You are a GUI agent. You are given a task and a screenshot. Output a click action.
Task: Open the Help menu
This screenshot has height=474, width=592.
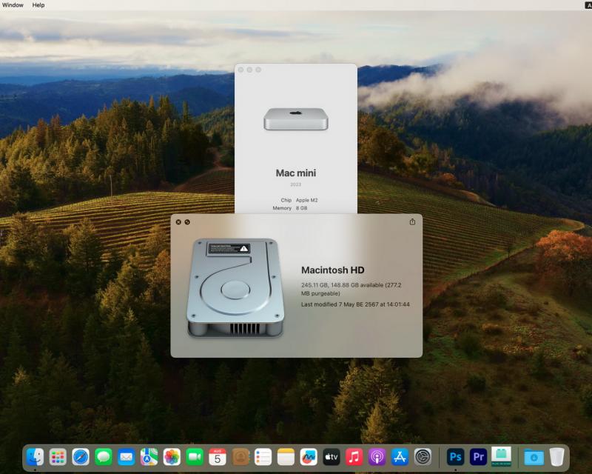(x=38, y=5)
